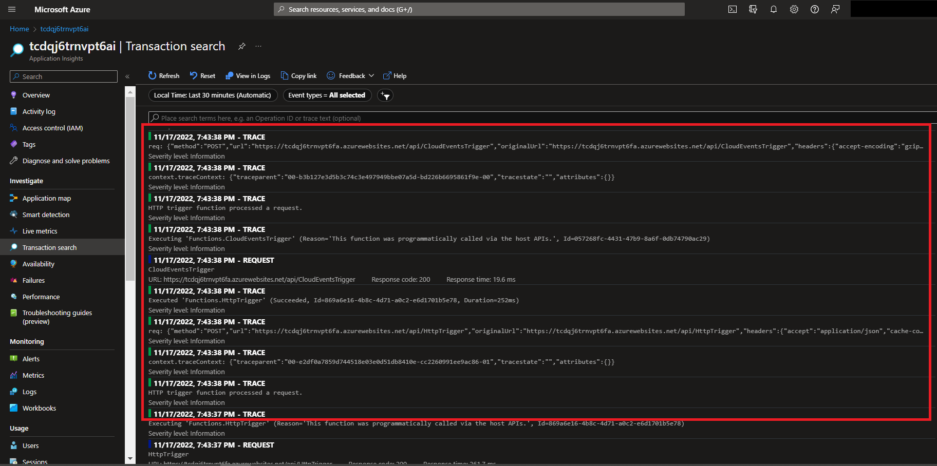The height and width of the screenshot is (466, 937).
Task: Go to Home breadcrumb
Action: 20,29
